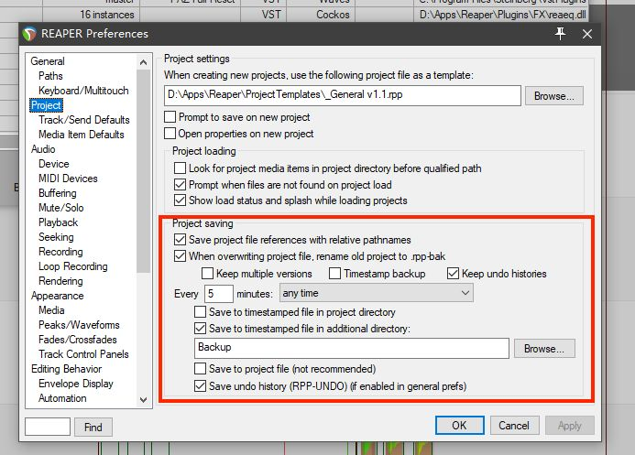The height and width of the screenshot is (455, 635).
Task: Click the reaeq.dll path in background window
Action: pyautogui.click(x=502, y=15)
